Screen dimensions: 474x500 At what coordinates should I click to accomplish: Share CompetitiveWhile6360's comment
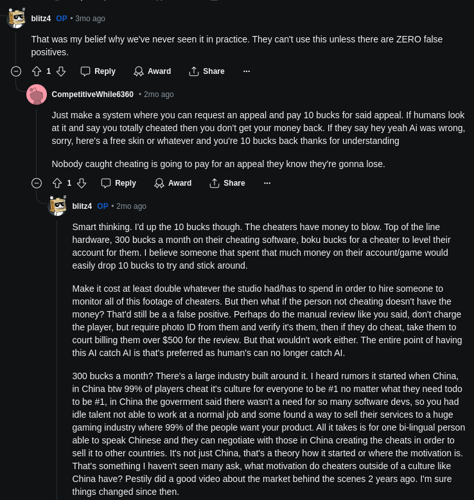coord(227,183)
